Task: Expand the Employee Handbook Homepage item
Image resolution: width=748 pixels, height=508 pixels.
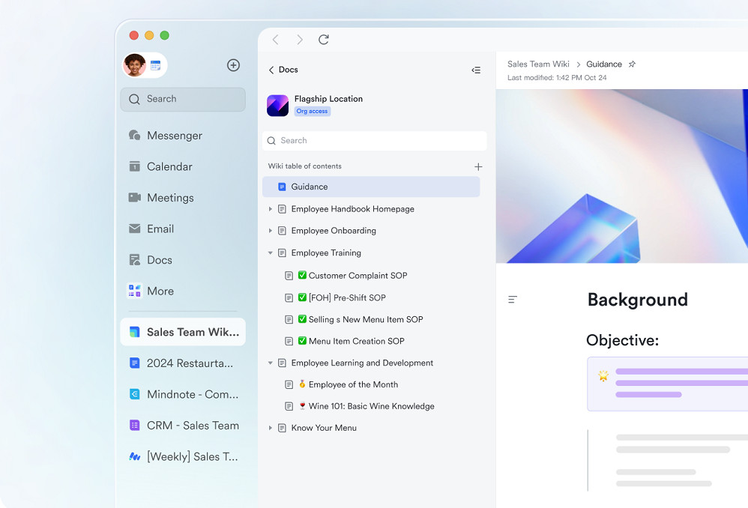Action: (271, 209)
